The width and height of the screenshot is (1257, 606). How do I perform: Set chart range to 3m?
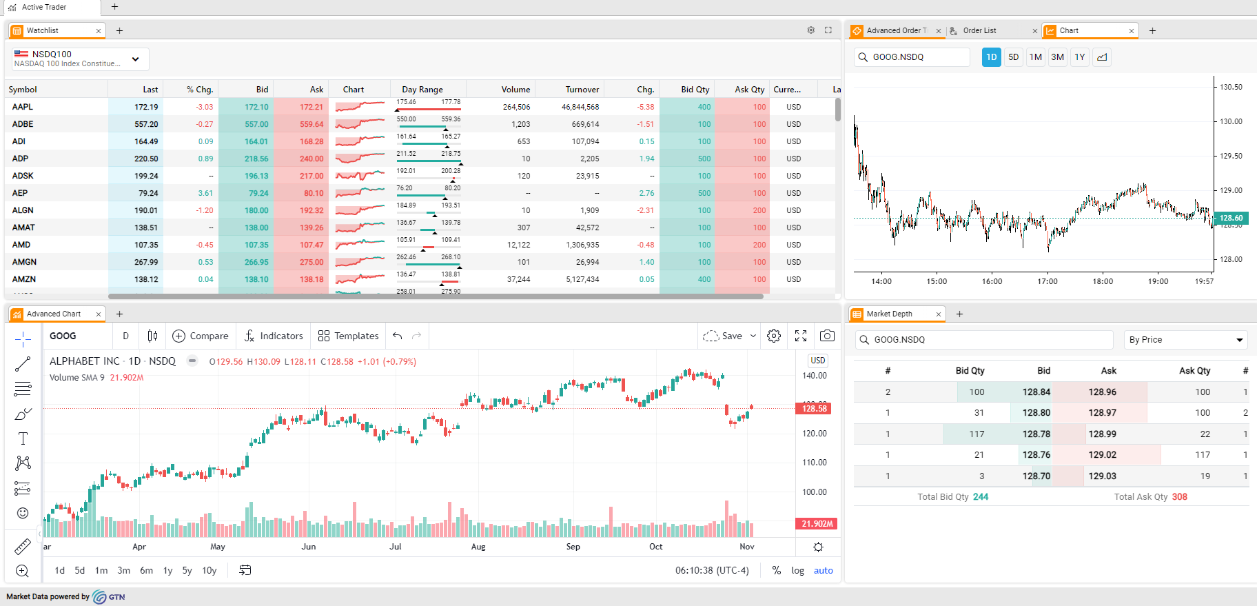pyautogui.click(x=124, y=570)
